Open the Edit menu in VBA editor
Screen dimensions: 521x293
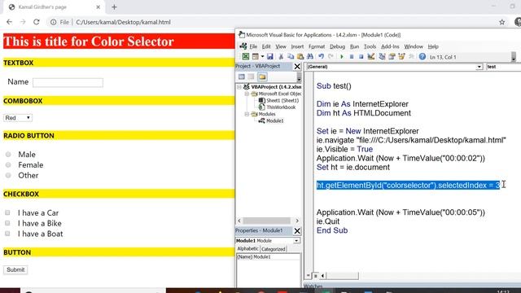coord(266,46)
